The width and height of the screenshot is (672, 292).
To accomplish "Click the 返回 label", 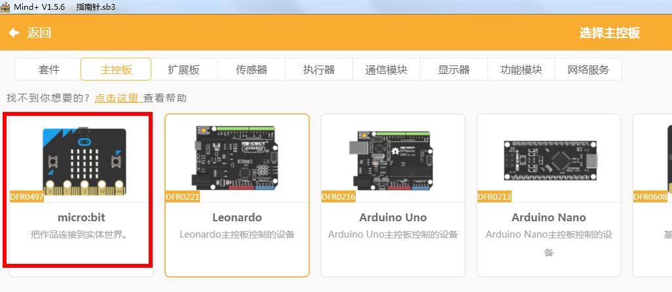I will (x=39, y=33).
